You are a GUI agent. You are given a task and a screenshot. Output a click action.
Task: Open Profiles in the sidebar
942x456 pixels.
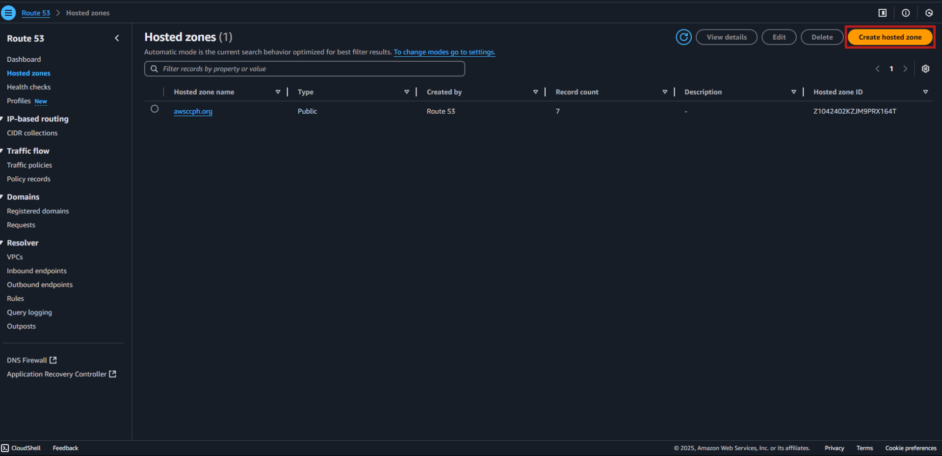[19, 101]
